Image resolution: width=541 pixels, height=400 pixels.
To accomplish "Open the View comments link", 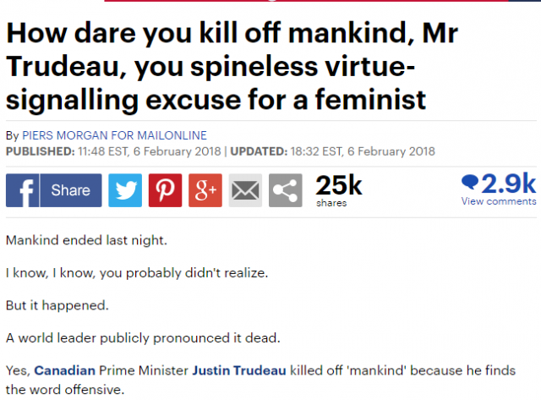I will pyautogui.click(x=499, y=201).
